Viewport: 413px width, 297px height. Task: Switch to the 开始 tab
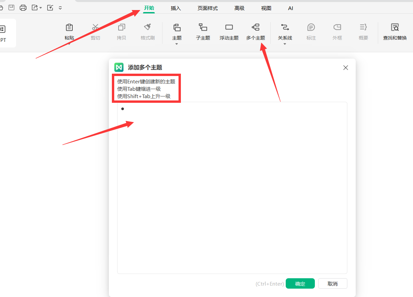[149, 8]
